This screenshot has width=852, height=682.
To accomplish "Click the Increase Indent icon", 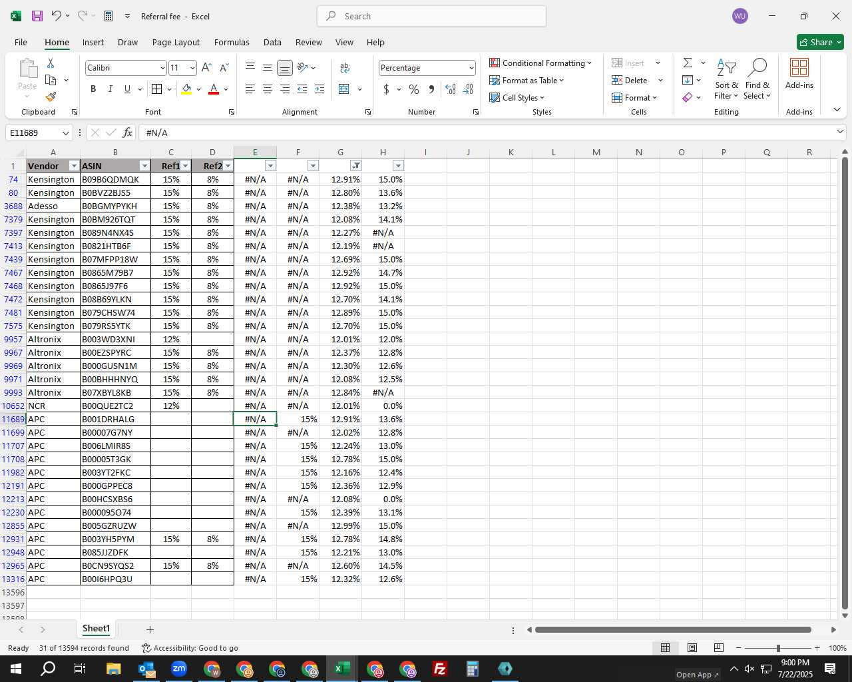I will [319, 89].
